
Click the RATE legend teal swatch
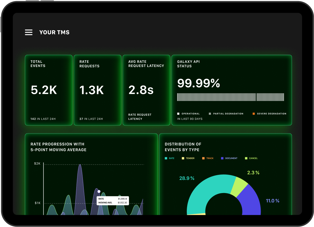coord(166,158)
